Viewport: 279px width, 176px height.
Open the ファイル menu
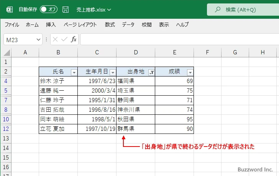(x=12, y=24)
